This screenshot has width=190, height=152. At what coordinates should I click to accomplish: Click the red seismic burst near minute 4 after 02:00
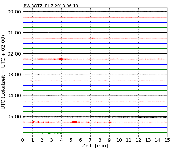[x=61, y=59]
